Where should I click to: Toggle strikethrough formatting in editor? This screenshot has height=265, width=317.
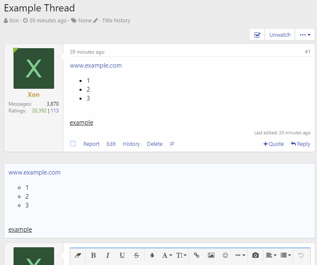tap(137, 255)
